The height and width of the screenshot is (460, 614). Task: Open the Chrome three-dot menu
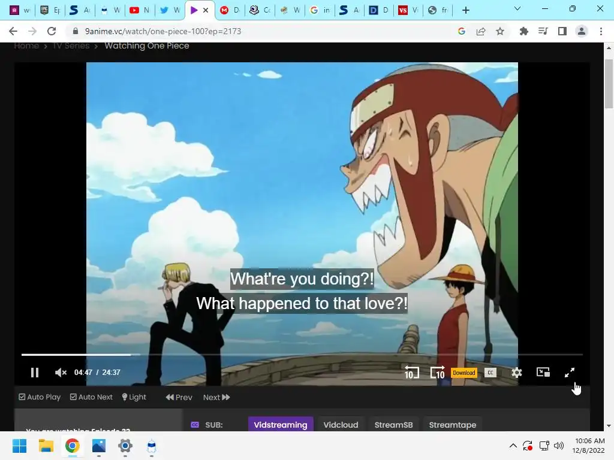(x=601, y=31)
